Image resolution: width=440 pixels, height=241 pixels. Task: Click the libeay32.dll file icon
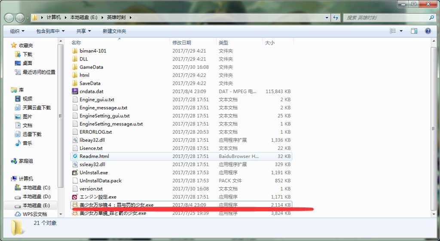75,140
